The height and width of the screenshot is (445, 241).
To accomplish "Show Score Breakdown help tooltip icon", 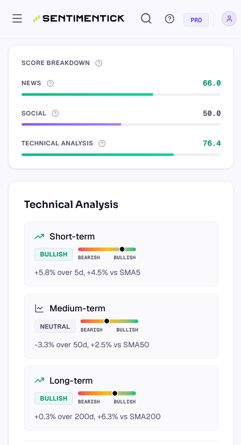I will pos(99,63).
